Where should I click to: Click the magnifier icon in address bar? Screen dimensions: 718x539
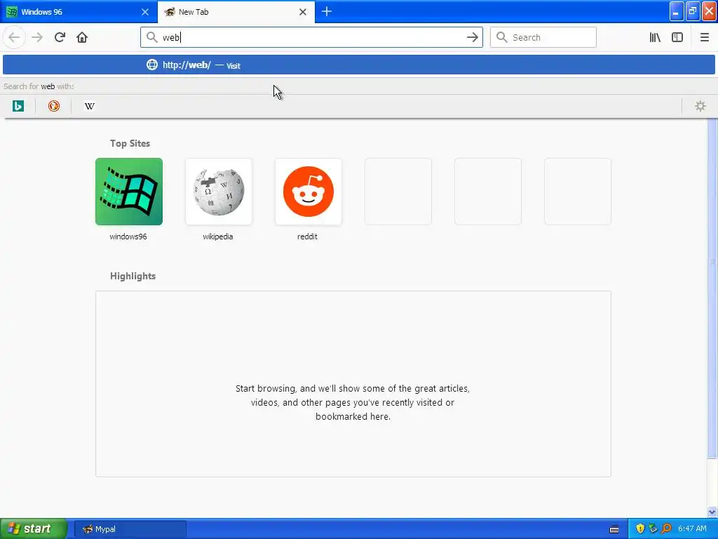[x=151, y=37]
